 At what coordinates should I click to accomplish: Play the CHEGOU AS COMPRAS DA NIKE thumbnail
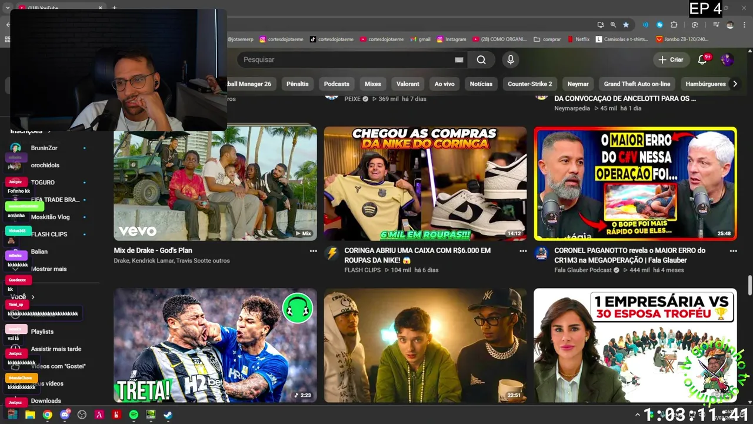coord(425,183)
